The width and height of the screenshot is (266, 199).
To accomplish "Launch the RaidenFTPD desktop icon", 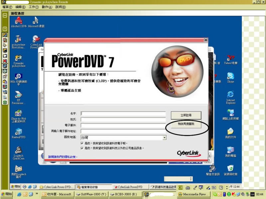I will tap(19, 134).
